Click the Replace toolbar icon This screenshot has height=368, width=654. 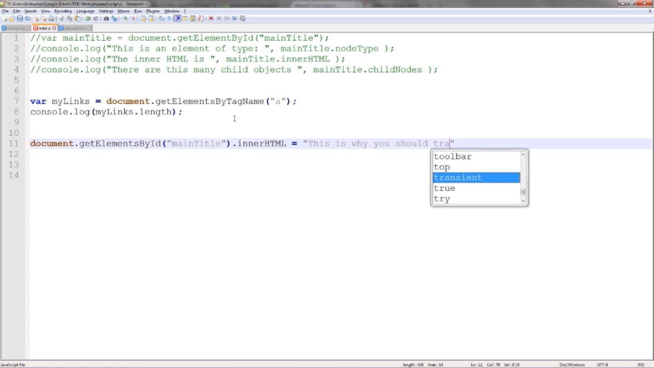point(114,18)
